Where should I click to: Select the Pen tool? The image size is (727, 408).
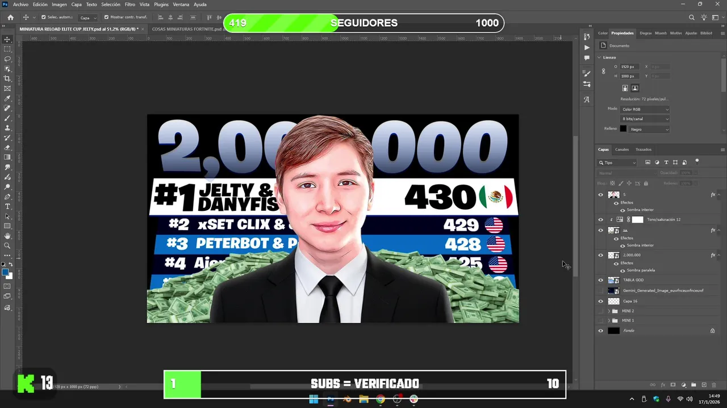pos(7,197)
